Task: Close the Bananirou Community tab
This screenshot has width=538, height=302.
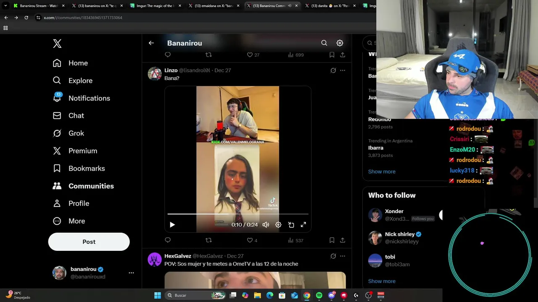Action: [296, 6]
